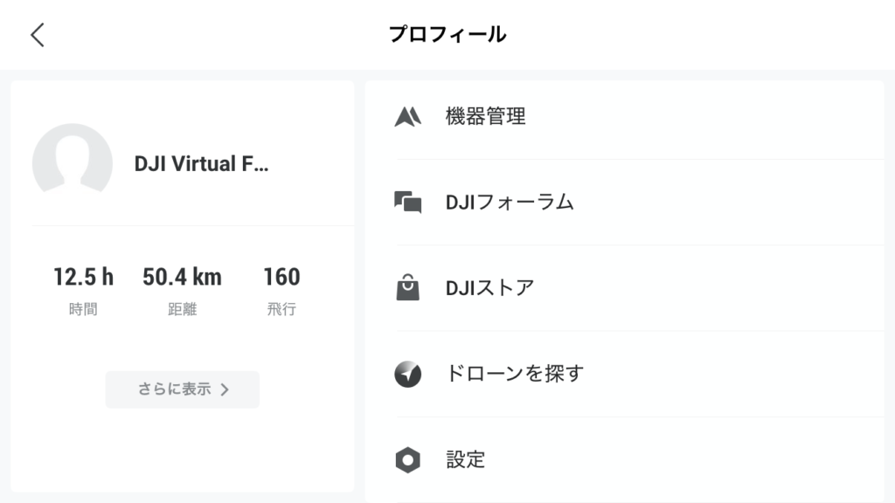Click the さらに表示 button text

175,389
